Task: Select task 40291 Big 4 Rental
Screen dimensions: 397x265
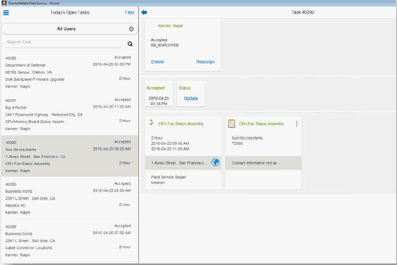Action: pyautogui.click(x=69, y=114)
